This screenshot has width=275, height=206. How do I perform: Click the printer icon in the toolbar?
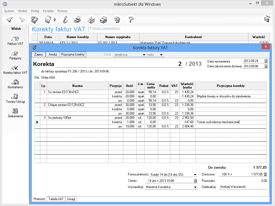tap(77, 20)
